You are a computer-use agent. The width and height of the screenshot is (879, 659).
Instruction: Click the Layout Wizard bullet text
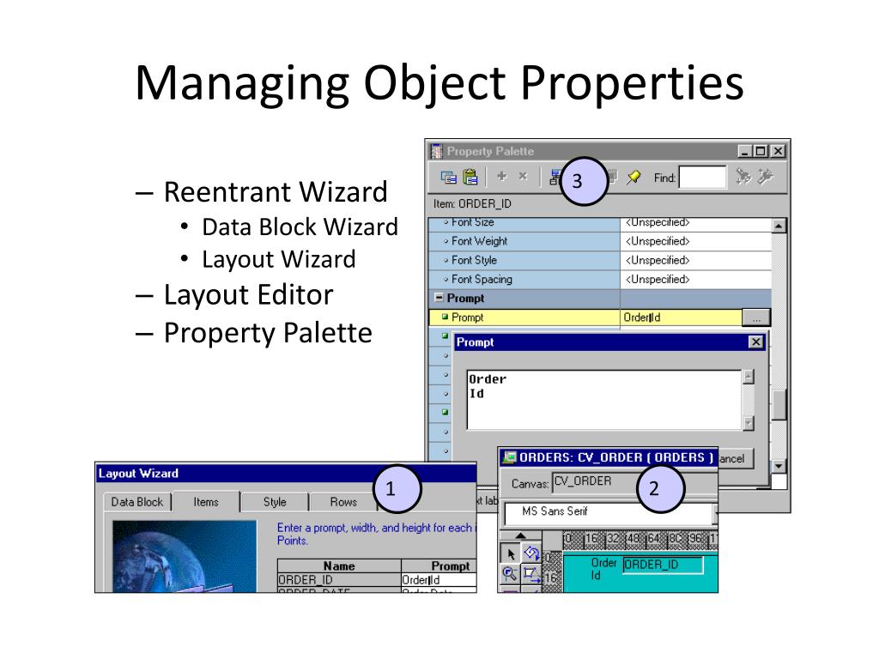coord(279,259)
